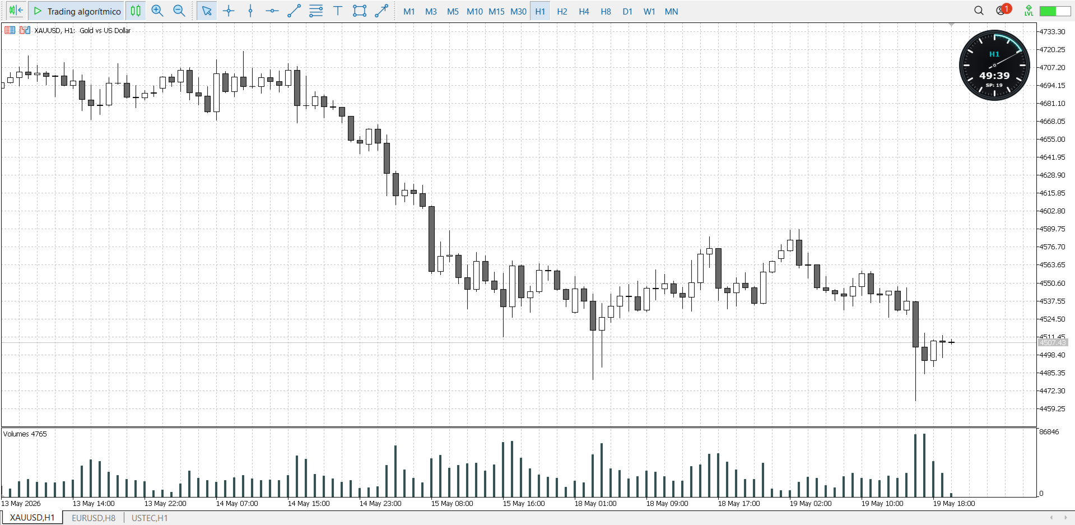Toggle the chart shift icon
This screenshot has width=1075, height=525.
(16, 11)
